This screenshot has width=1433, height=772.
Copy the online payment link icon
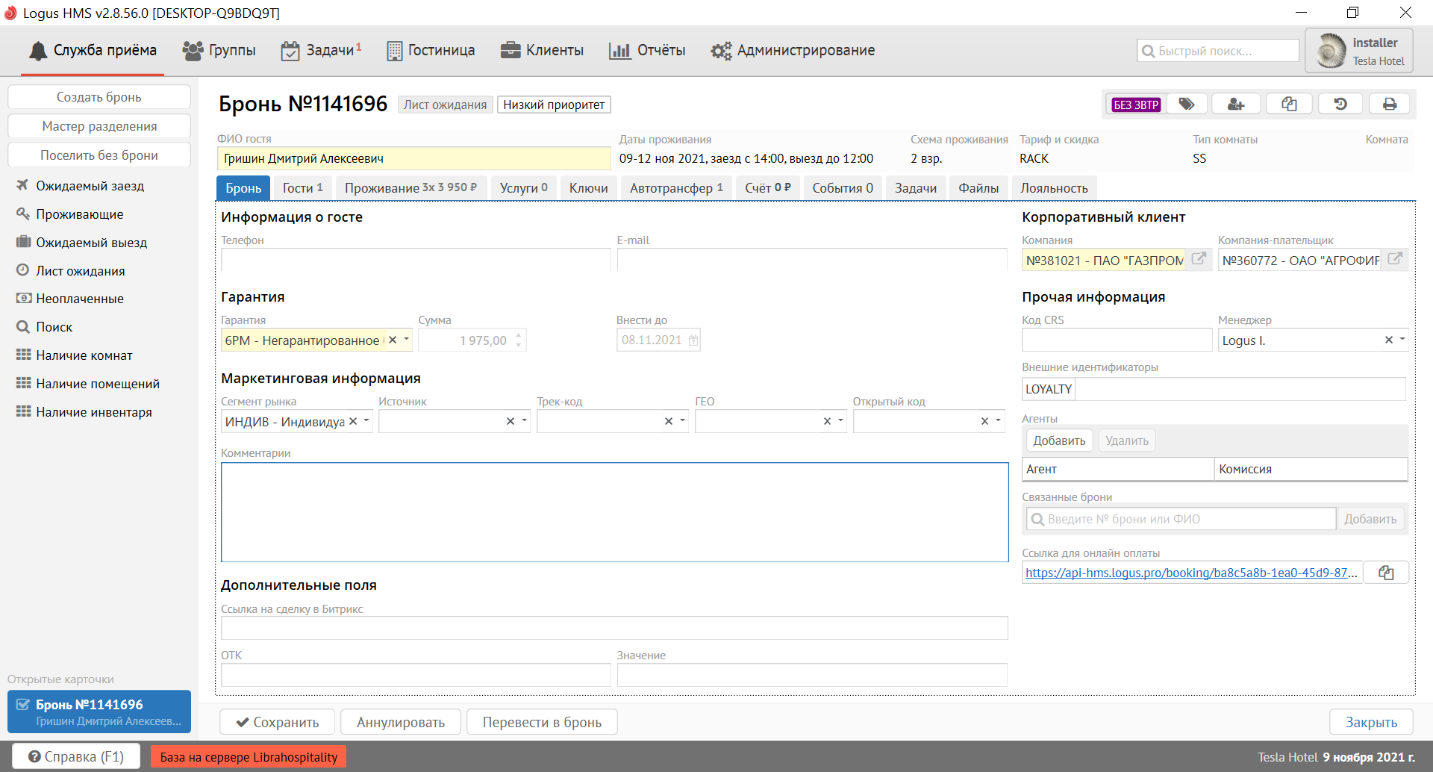tap(1386, 573)
